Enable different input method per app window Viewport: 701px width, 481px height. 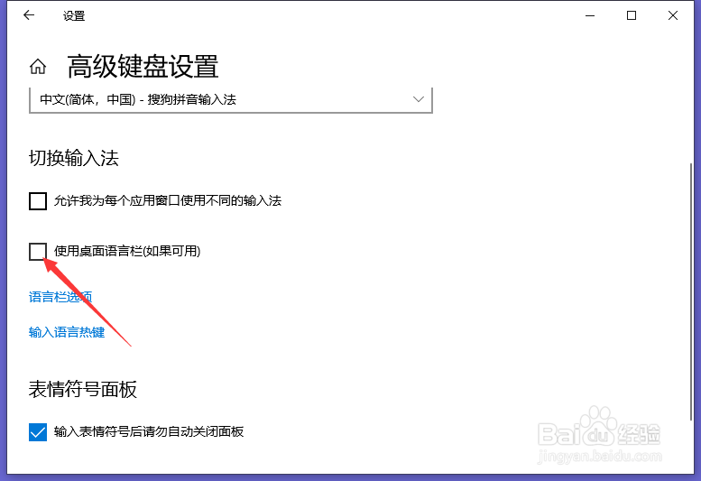[x=38, y=200]
